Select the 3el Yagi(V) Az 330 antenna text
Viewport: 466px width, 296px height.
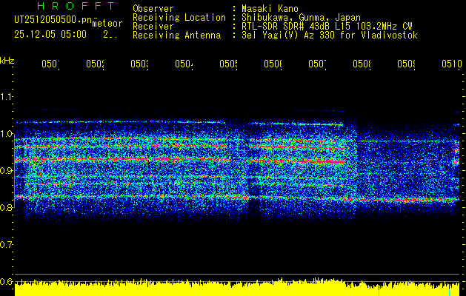[330, 36]
